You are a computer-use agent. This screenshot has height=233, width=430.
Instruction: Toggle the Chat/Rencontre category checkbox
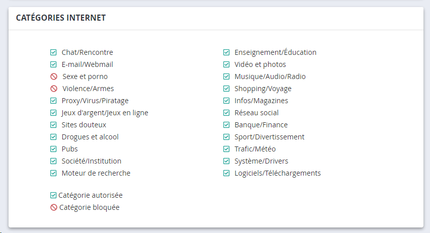[53, 52]
